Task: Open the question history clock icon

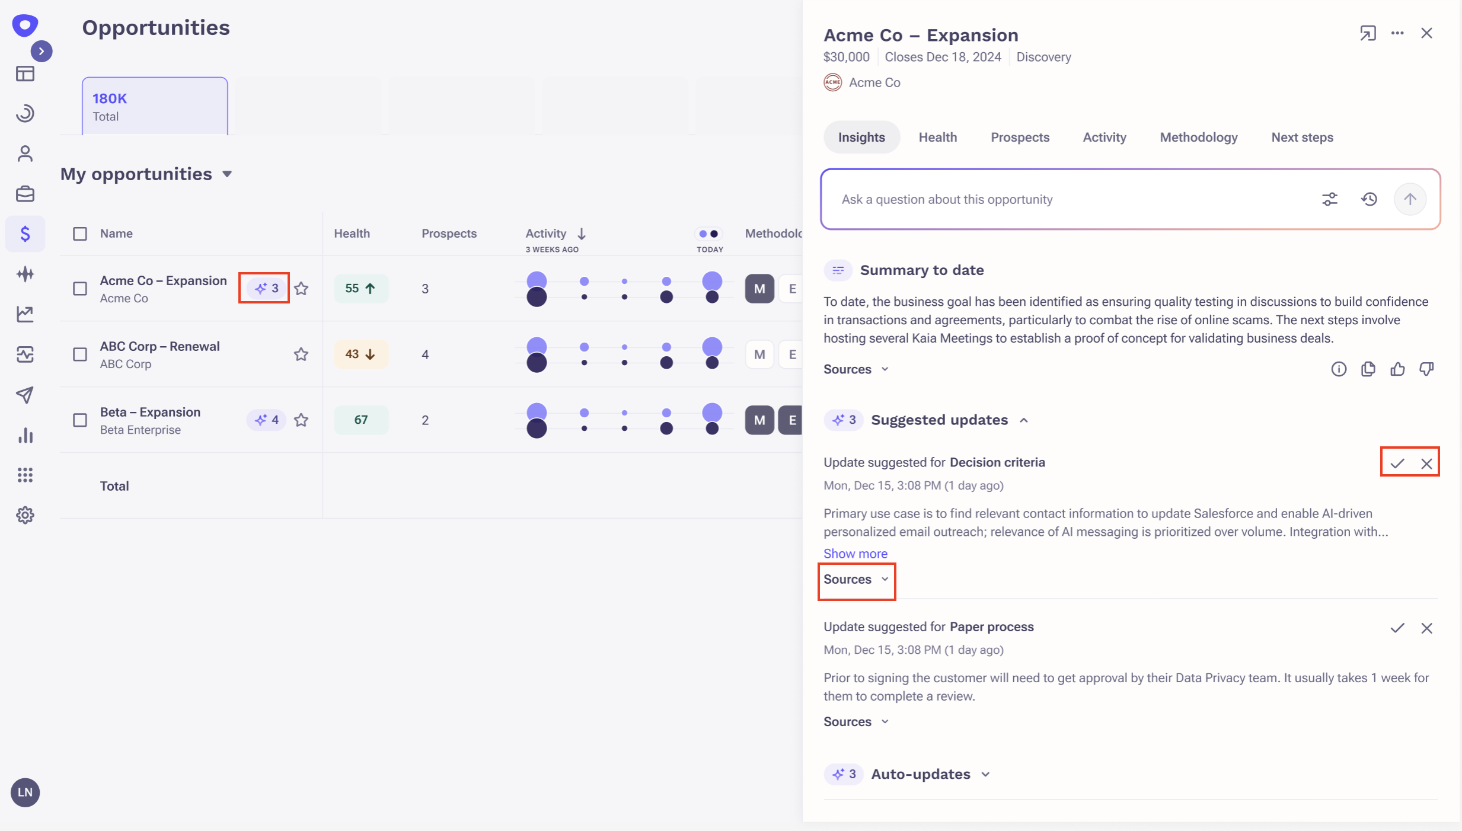Action: 1368,199
